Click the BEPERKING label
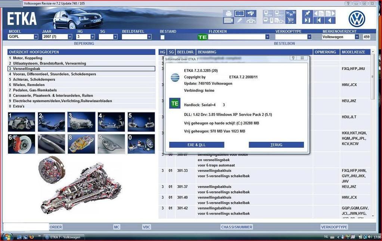Screen dimensions: 382x241 pos(84,43)
